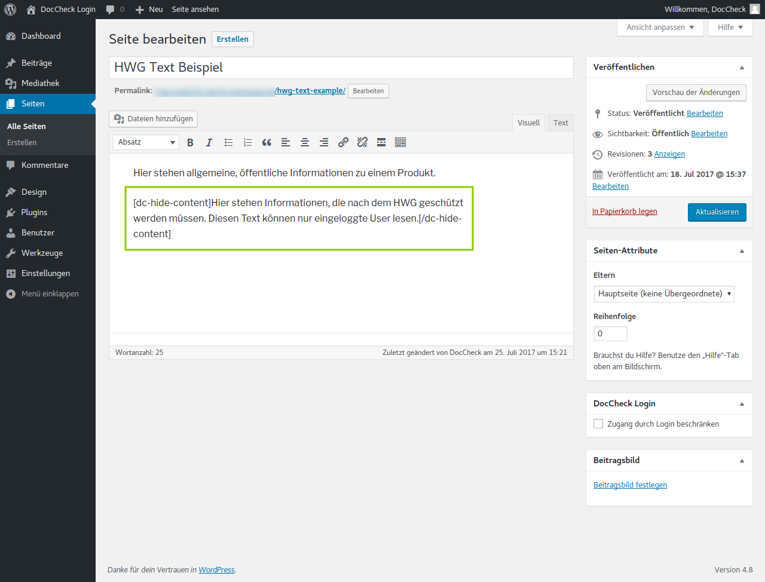Click the WordPress logo in admin bar
This screenshot has height=582, width=765.
(x=10, y=10)
